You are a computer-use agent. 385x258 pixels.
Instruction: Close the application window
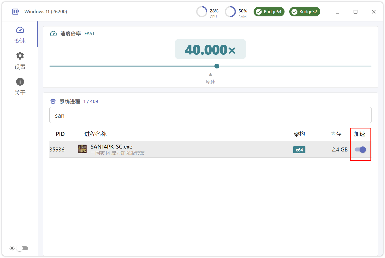[374, 12]
